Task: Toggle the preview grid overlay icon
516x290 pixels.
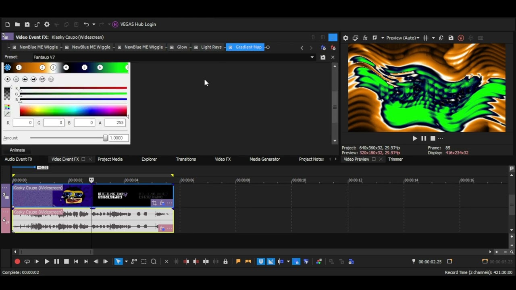Action: click(x=426, y=38)
